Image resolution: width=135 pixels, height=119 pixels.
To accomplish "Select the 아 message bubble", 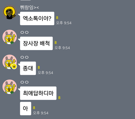I will tap(26, 109).
